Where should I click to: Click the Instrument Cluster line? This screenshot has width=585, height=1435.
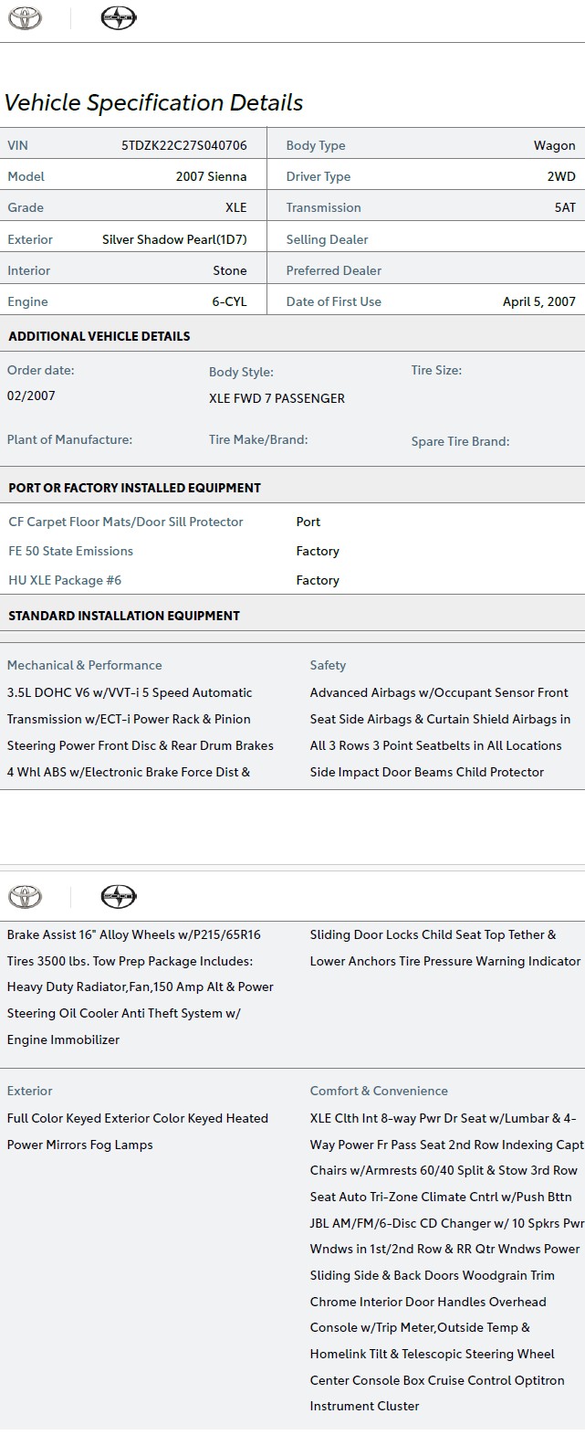click(364, 1406)
